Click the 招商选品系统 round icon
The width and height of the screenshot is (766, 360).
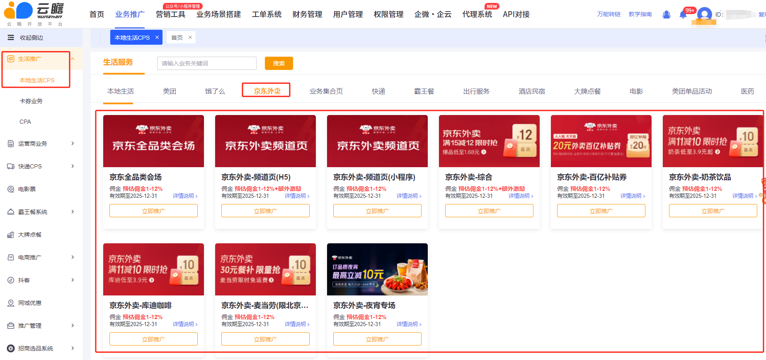[x=11, y=348]
